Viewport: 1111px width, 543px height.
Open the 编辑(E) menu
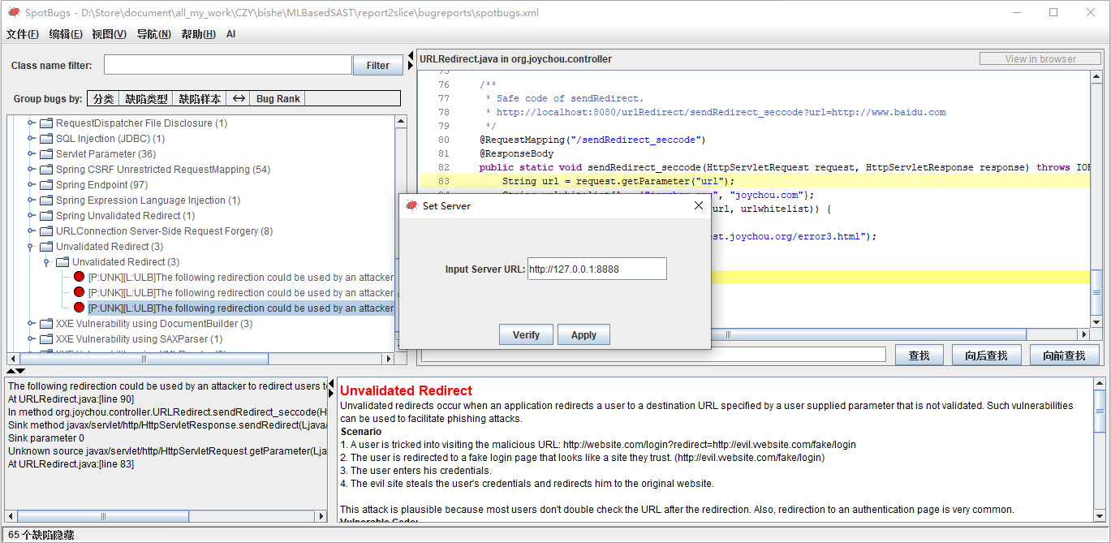point(66,34)
